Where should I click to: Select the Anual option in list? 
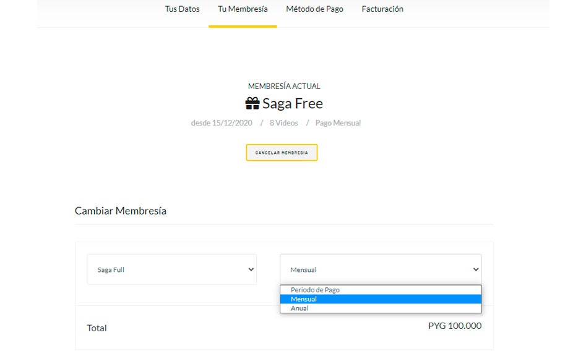[x=381, y=308]
